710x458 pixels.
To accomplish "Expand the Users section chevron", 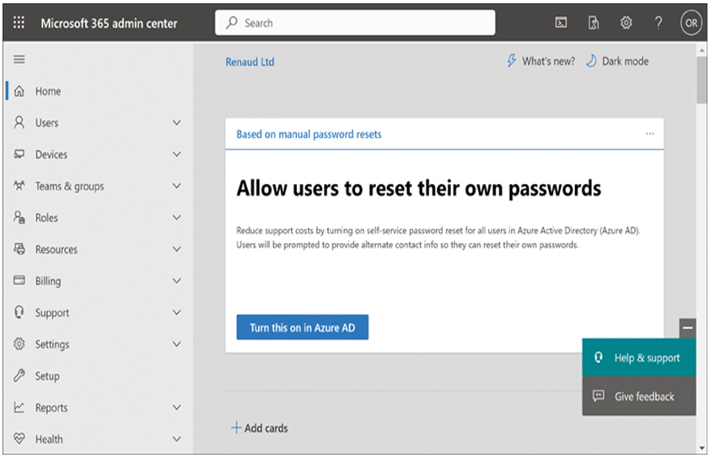I will tap(176, 123).
